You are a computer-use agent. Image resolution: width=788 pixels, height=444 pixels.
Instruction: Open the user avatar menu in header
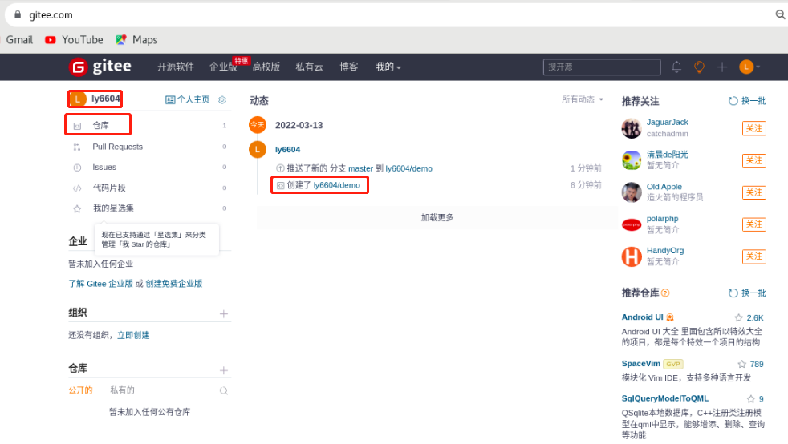[x=749, y=67]
